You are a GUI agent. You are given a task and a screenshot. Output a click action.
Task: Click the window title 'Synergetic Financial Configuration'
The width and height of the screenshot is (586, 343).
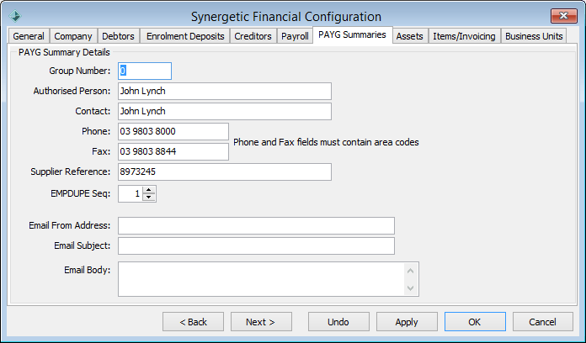286,17
